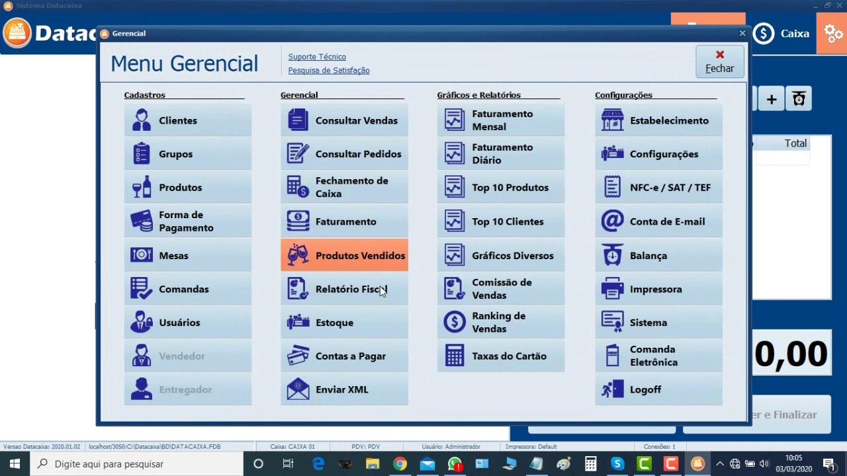The width and height of the screenshot is (847, 476).
Task: Click the Estabelecimento store icon
Action: tap(612, 120)
